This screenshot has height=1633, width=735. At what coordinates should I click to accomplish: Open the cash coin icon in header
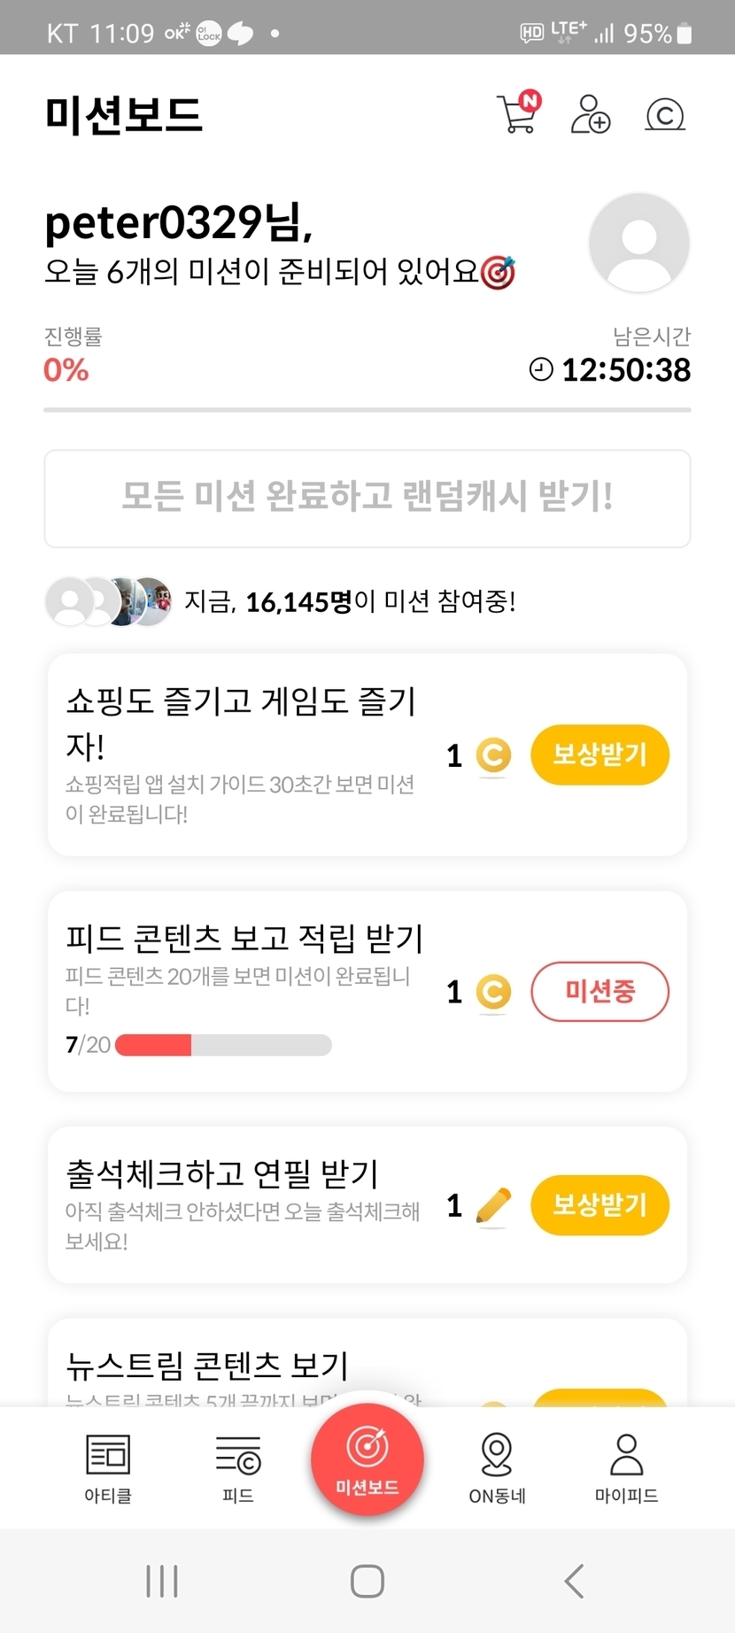665,115
